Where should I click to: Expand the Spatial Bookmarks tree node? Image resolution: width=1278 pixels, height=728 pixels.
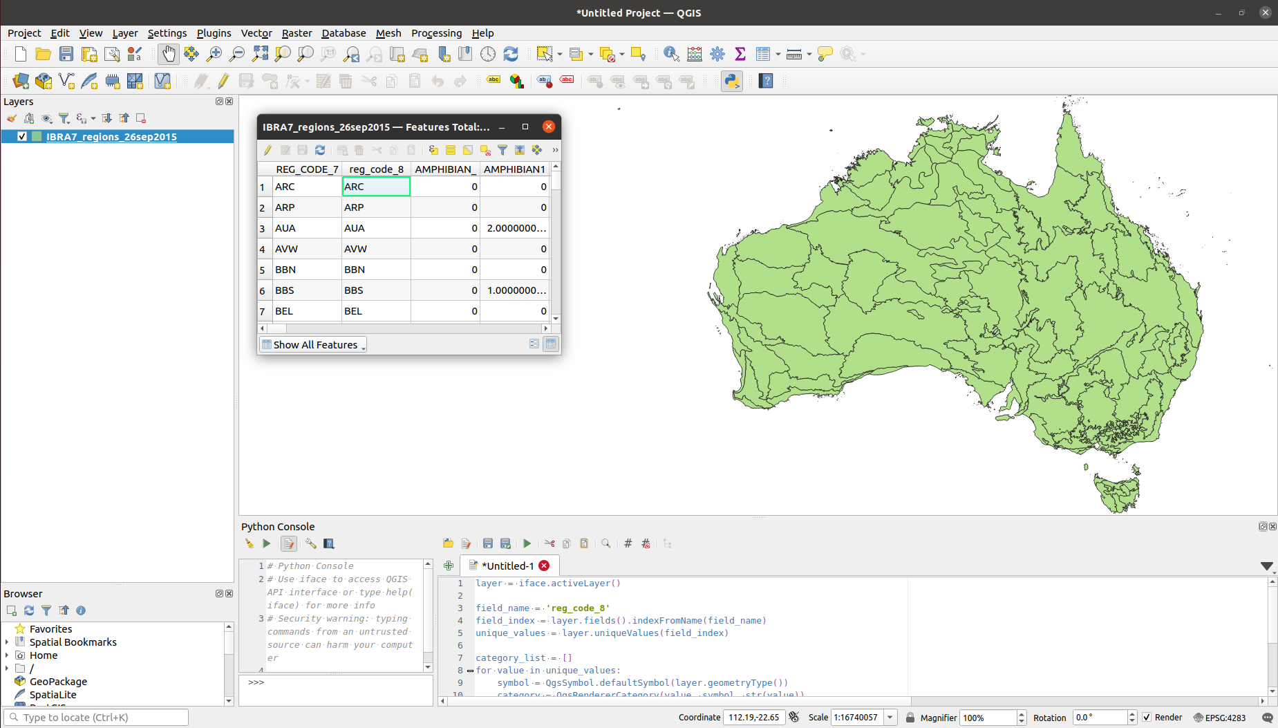click(7, 642)
